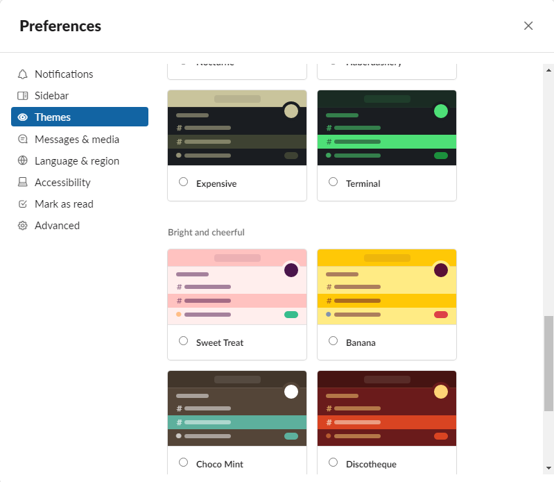Click the Terminal theme preview thumbnail

tap(386, 128)
